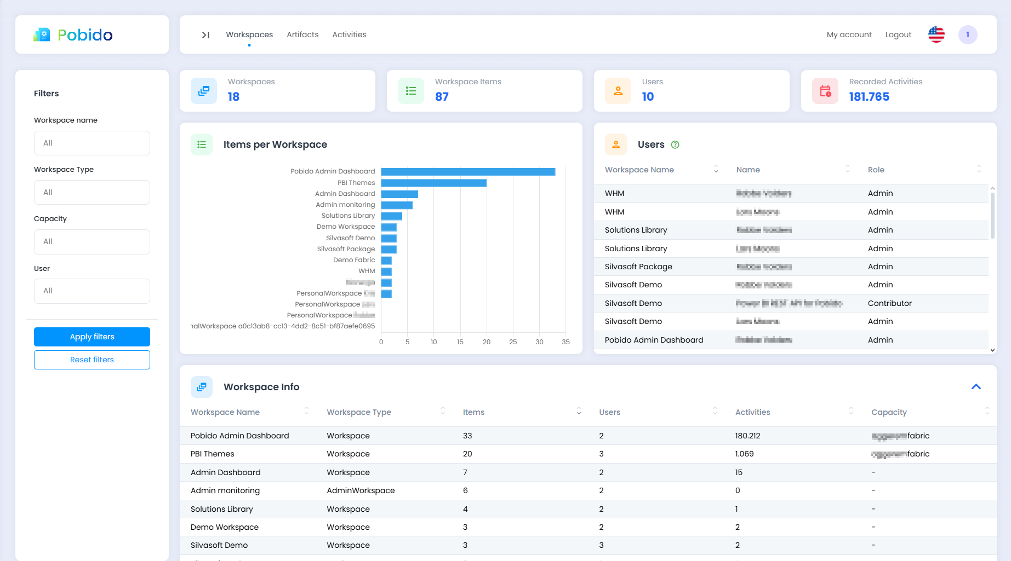Click the green help icon beside Users
The image size is (1011, 561).
tap(675, 144)
